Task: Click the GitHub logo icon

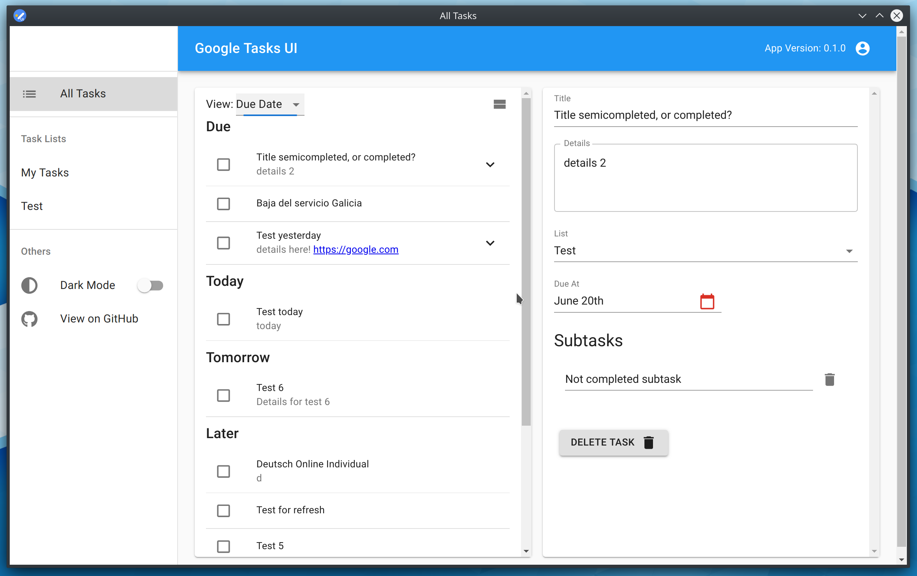Action: coord(29,319)
